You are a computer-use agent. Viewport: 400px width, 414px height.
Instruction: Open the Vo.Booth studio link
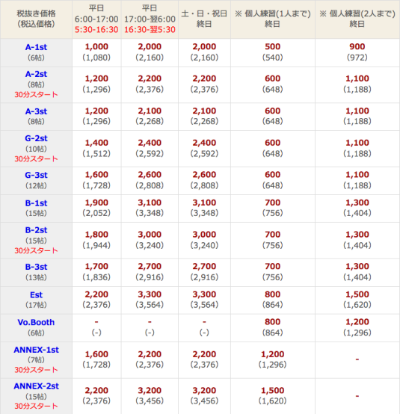click(36, 322)
